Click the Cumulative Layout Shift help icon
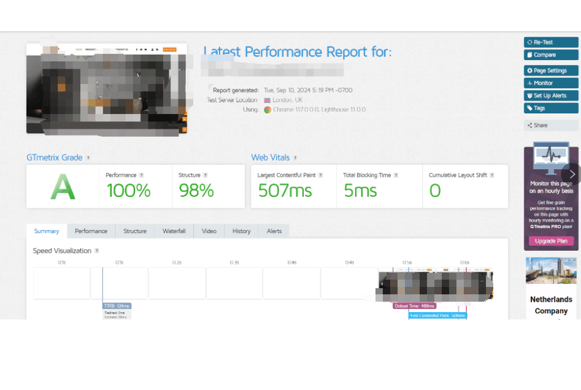581x390 pixels. point(492,175)
